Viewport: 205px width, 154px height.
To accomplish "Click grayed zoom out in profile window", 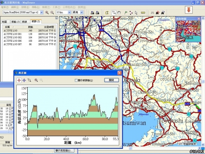I will 41,80.
